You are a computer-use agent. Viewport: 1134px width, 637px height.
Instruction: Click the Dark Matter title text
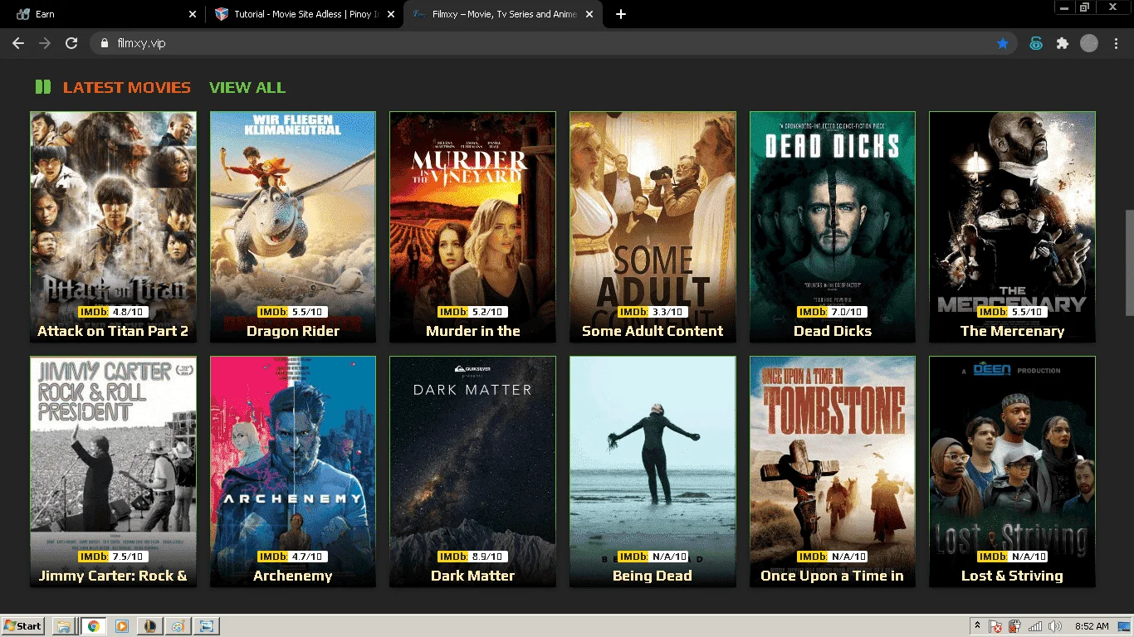[x=473, y=576]
